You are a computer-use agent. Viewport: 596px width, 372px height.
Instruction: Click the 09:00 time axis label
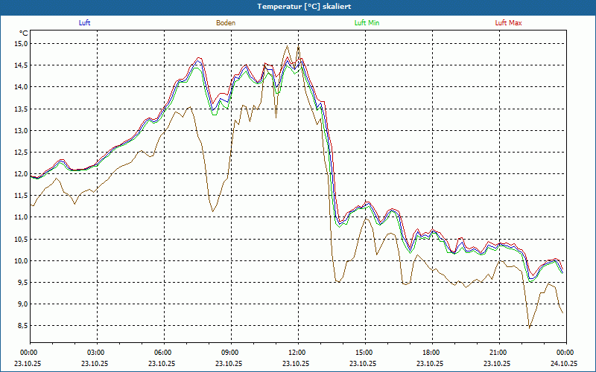coord(229,353)
